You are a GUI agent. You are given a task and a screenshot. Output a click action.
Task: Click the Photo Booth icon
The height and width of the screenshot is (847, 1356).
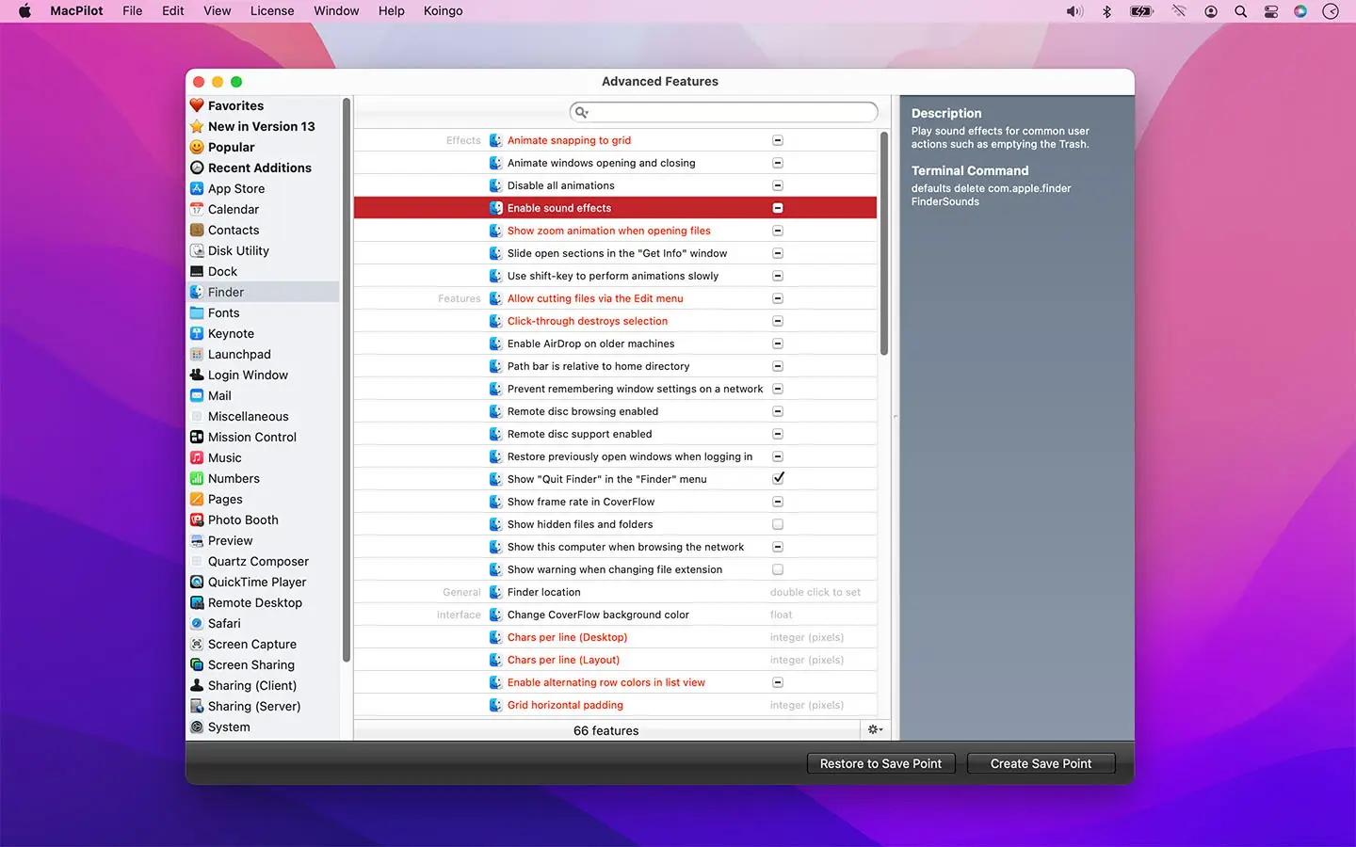(197, 519)
